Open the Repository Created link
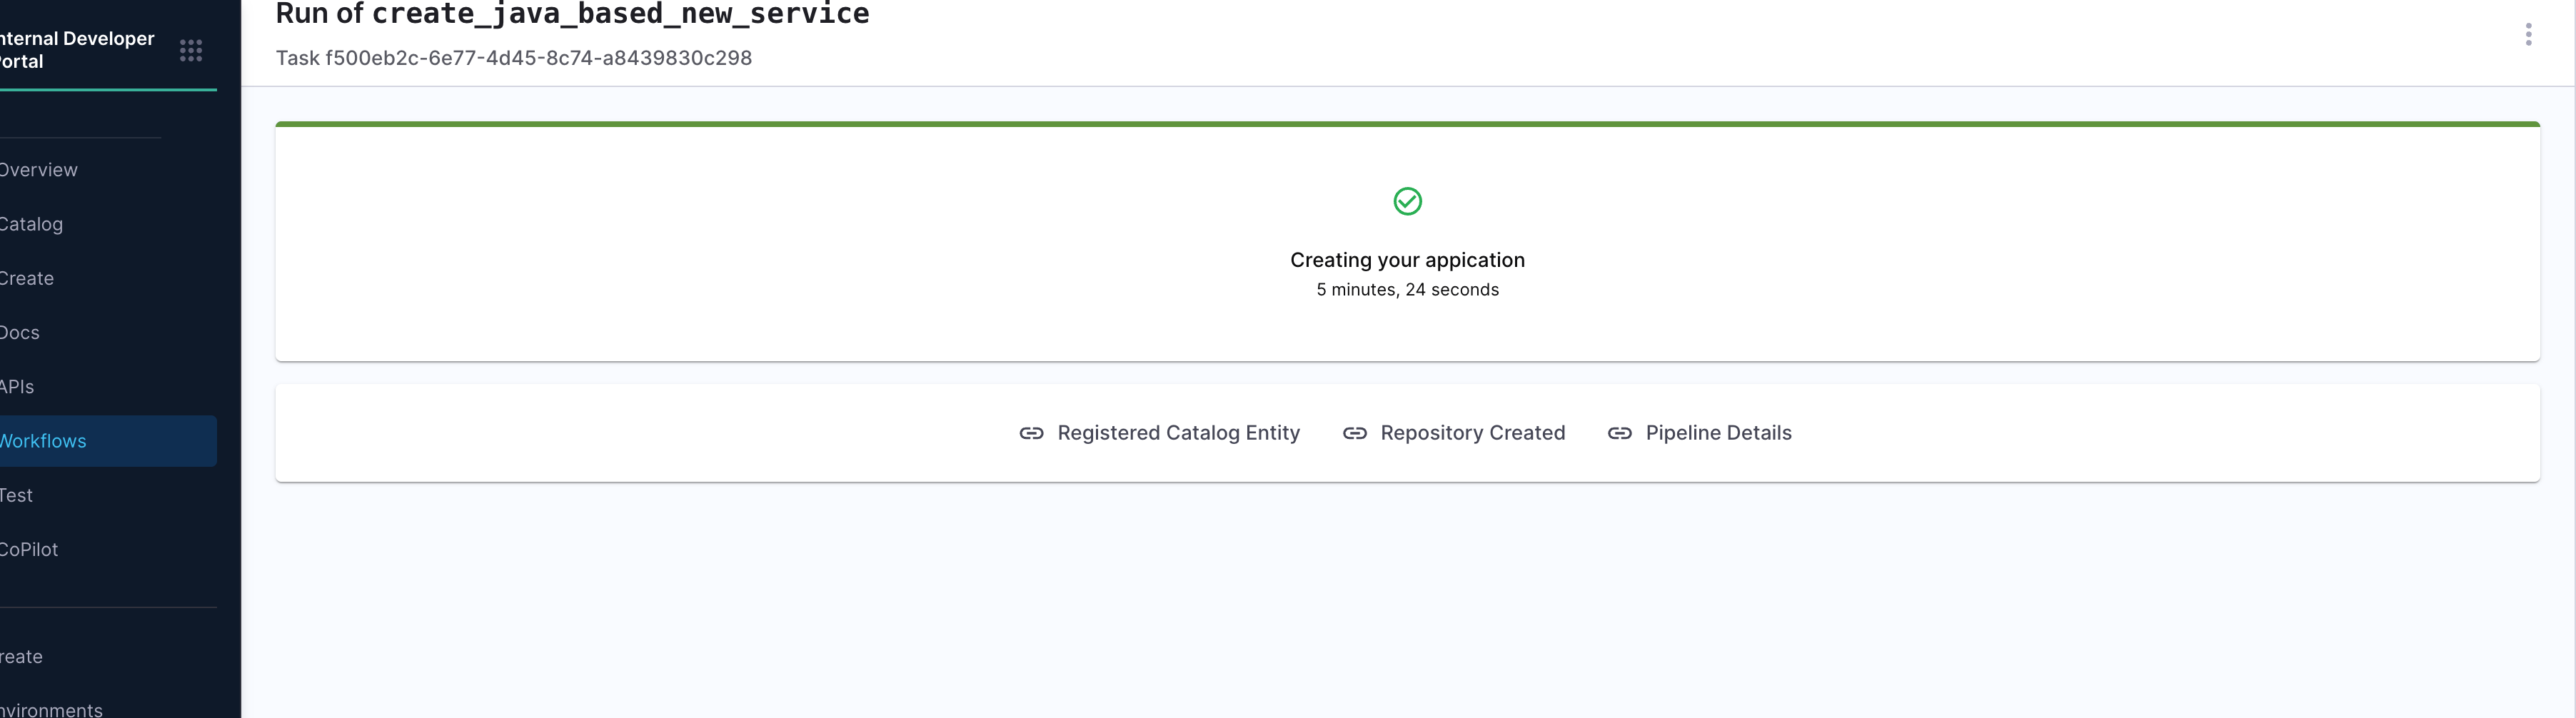Screen dimensions: 2576x718 point(1472,433)
